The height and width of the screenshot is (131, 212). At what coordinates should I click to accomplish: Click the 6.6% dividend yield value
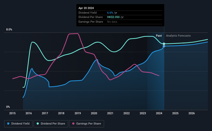tap(110, 13)
